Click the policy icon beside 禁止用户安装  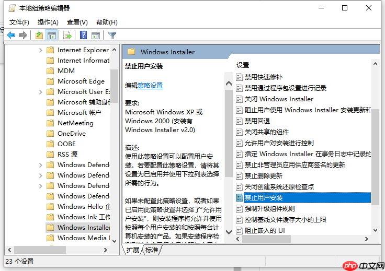[239, 198]
